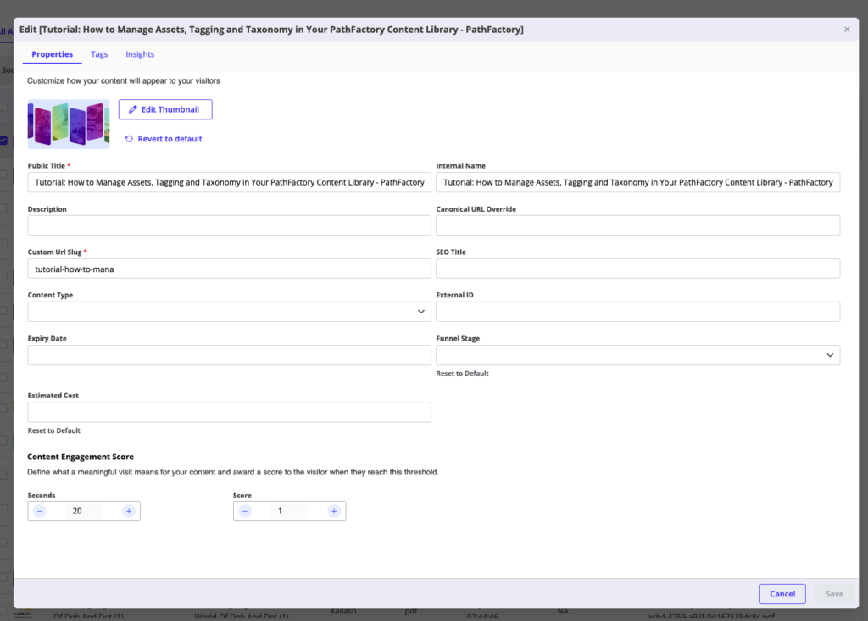Click Reset to Default under Funnel Stage

tap(462, 374)
